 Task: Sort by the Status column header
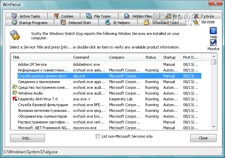[152, 57]
